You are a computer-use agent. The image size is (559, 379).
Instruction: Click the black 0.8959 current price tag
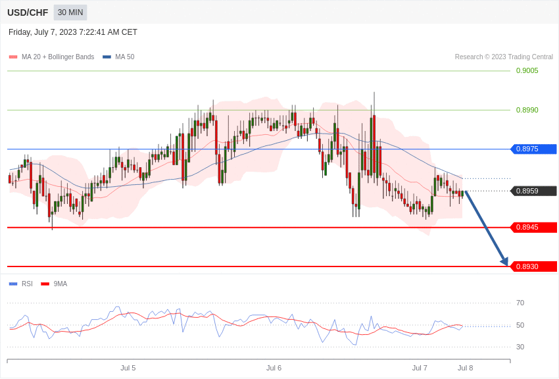tap(534, 191)
